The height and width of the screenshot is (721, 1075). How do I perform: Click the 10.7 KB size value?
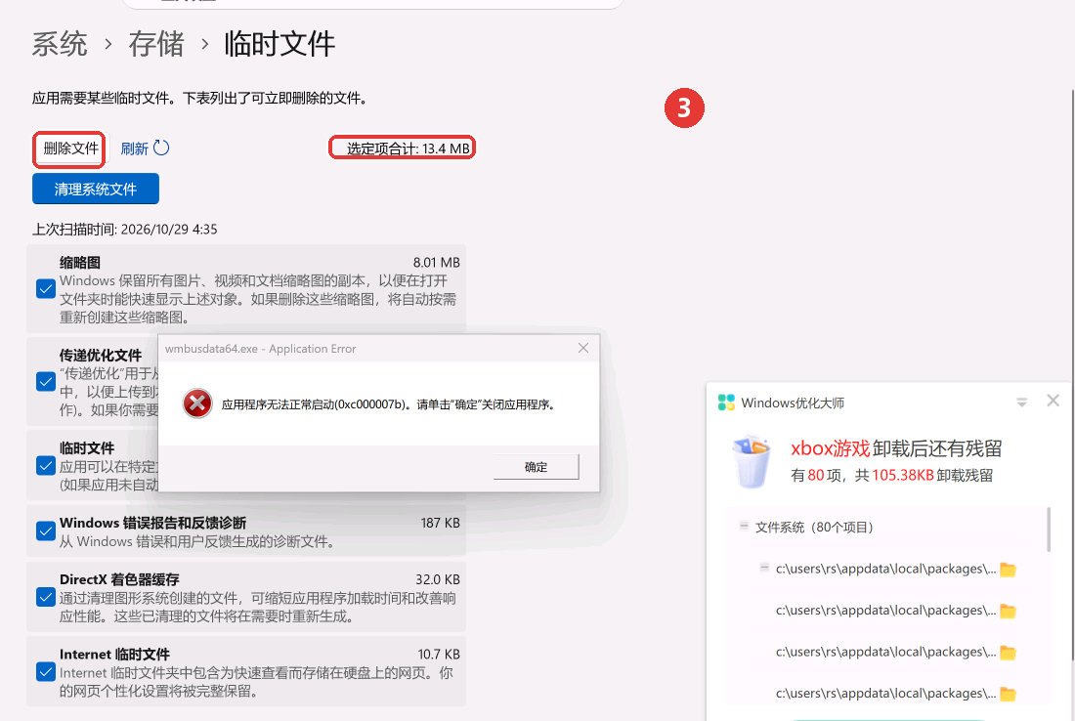coord(439,655)
